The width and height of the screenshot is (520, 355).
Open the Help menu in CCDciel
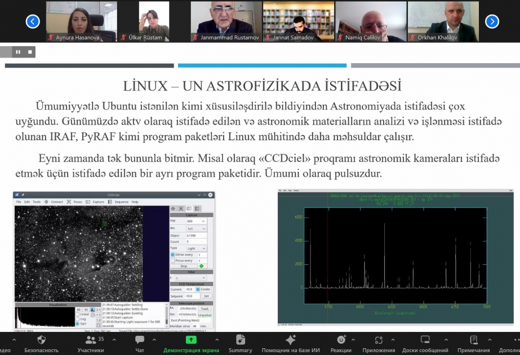pyautogui.click(x=135, y=202)
